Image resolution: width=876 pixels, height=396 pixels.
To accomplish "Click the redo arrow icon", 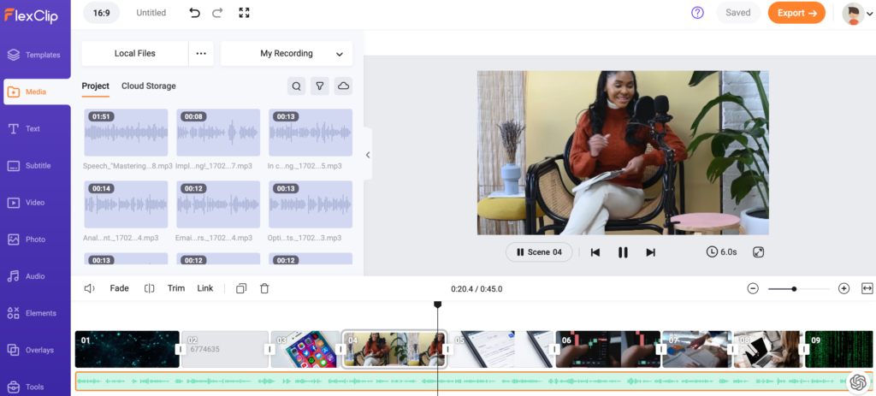I will 217,13.
